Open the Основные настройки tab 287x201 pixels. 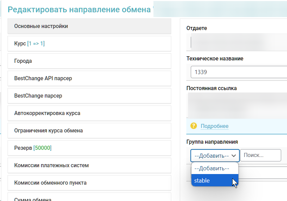tap(89, 26)
